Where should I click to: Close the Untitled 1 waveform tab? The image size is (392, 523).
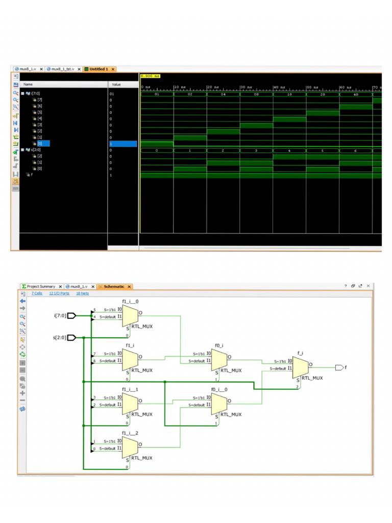[x=113, y=69]
